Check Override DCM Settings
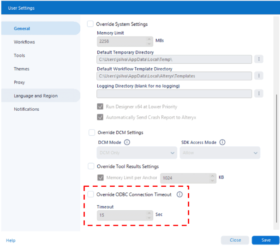280x250 pixels. pyautogui.click(x=91, y=133)
